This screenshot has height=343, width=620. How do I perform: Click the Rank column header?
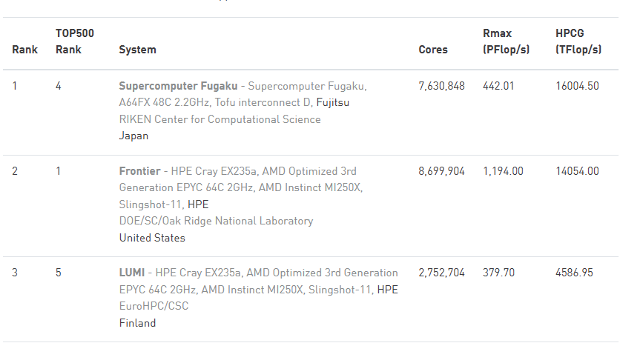click(x=24, y=50)
